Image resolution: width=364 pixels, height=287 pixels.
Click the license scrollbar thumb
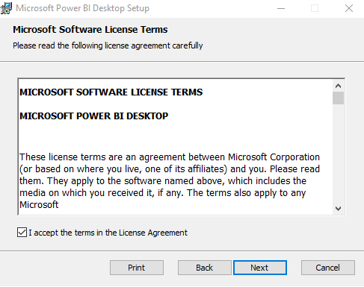(338, 98)
